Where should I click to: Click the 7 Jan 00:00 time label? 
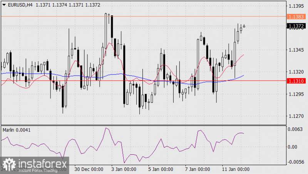click(x=198, y=169)
